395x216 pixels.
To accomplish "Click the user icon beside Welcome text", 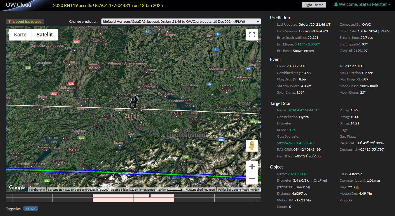I will click(336, 4).
